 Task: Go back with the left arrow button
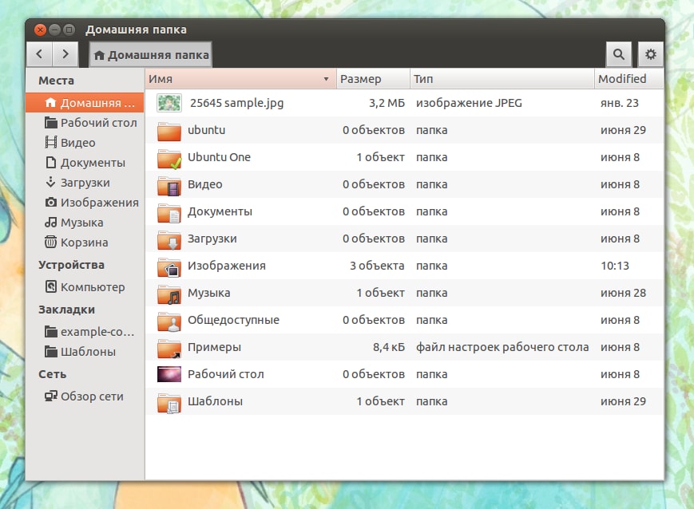click(40, 54)
